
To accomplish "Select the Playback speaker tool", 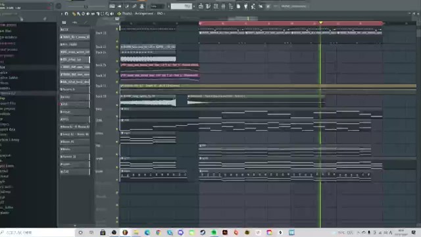I will tap(112, 14).
